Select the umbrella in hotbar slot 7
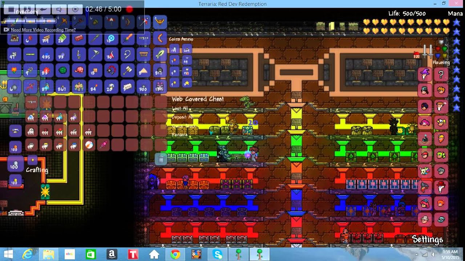Viewport: 465px width, 261px height. pos(112,22)
